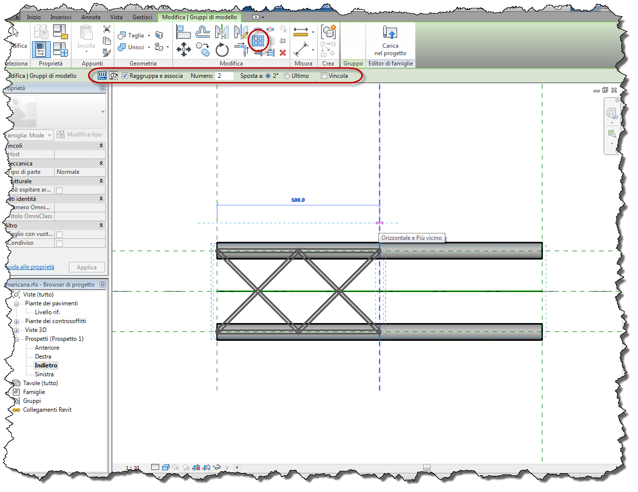Click the Quota allineata measure icon
This screenshot has height=492, width=638.
300,32
